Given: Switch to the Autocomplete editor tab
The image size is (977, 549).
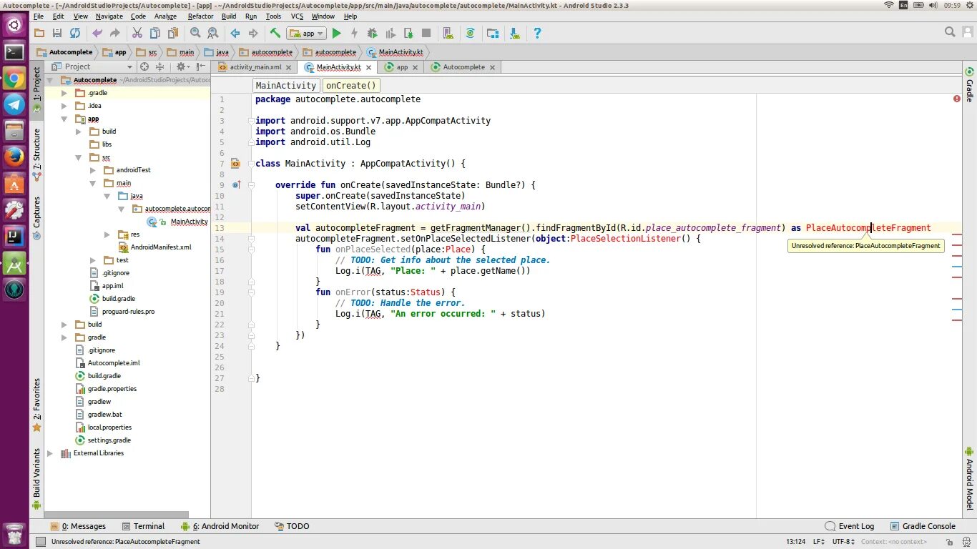Looking at the screenshot, I should 463,66.
